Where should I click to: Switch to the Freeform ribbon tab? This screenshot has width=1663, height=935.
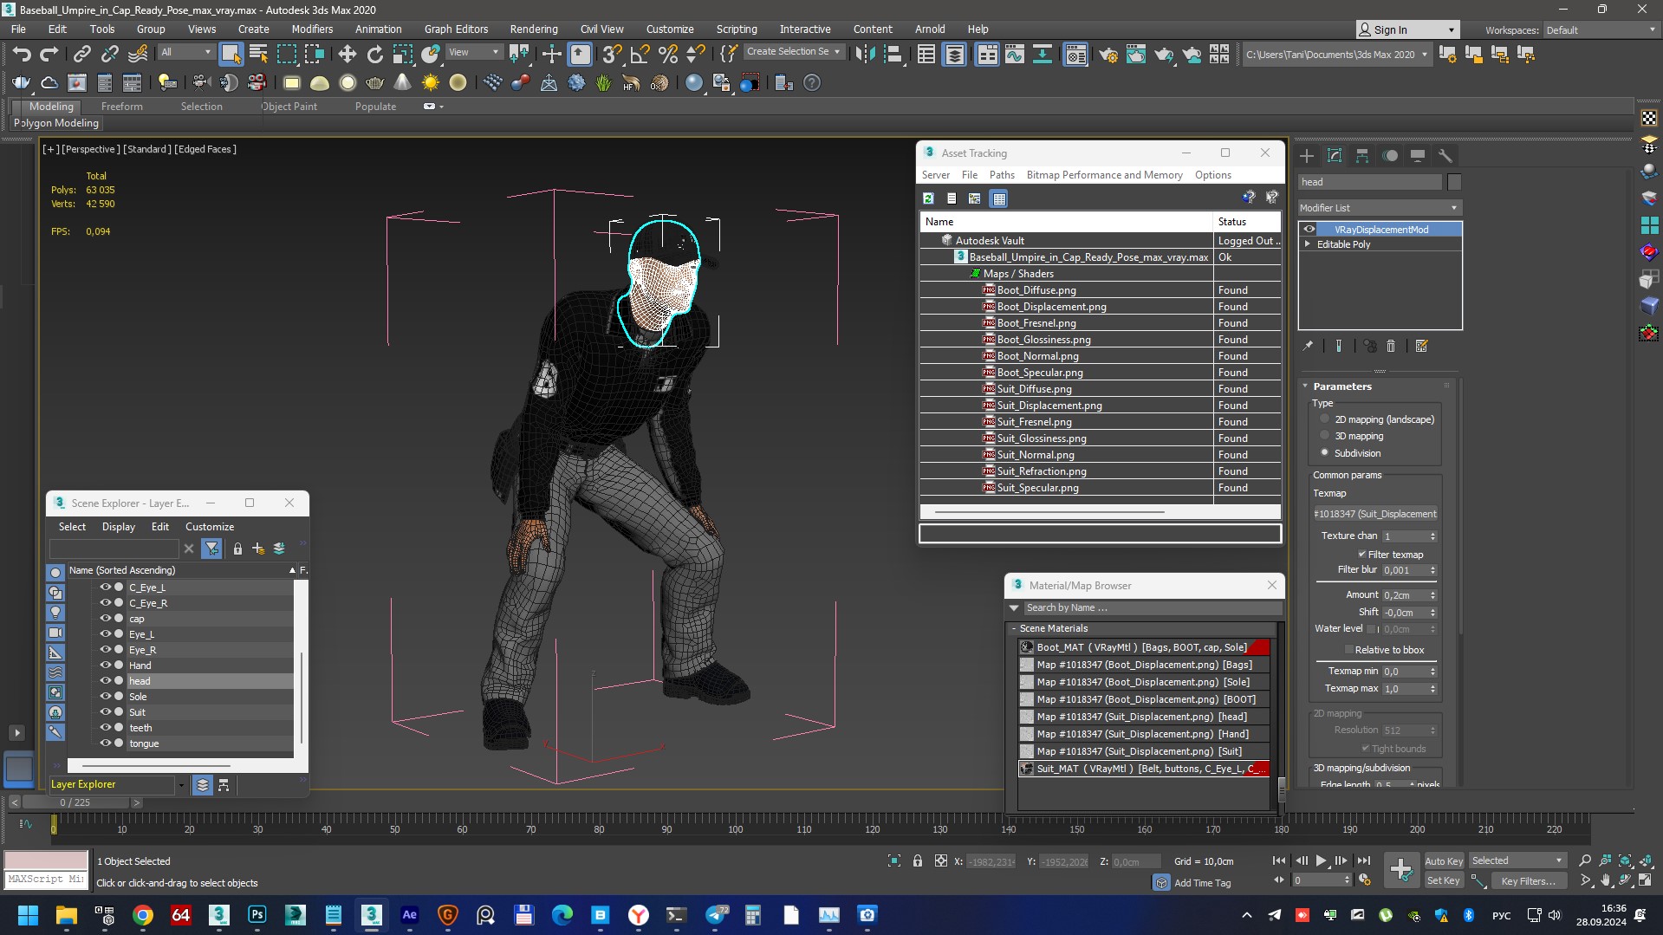121,107
